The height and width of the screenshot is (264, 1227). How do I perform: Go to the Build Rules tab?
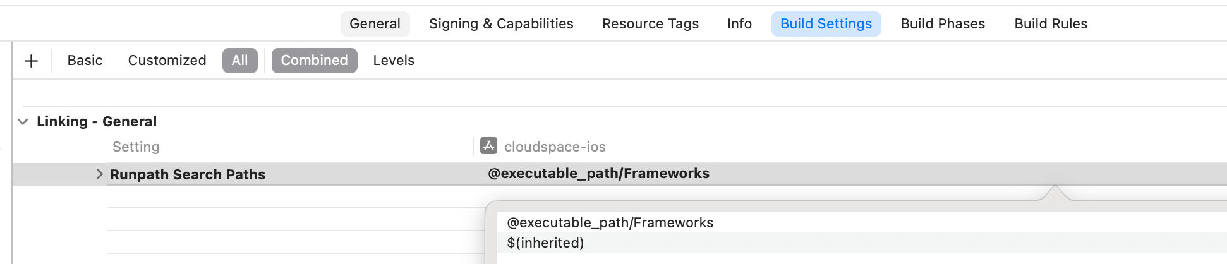1051,24
